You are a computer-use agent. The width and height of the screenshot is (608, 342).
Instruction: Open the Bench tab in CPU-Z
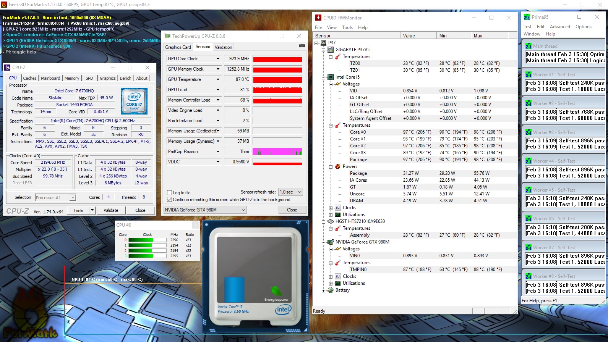point(126,78)
